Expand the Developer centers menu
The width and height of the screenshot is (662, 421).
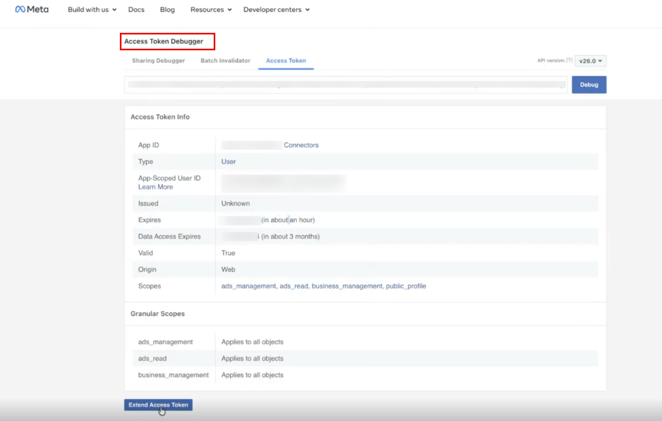coord(276,9)
